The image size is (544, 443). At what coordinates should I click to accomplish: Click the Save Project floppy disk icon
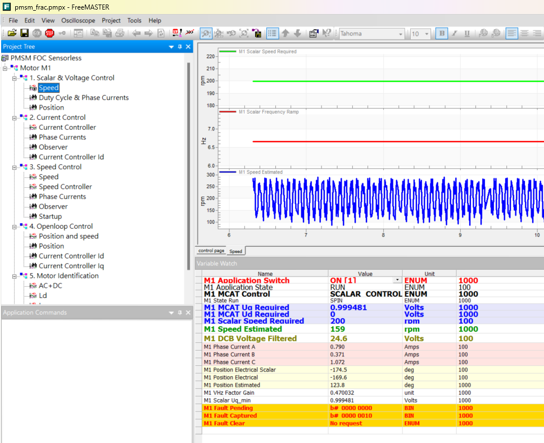point(24,34)
